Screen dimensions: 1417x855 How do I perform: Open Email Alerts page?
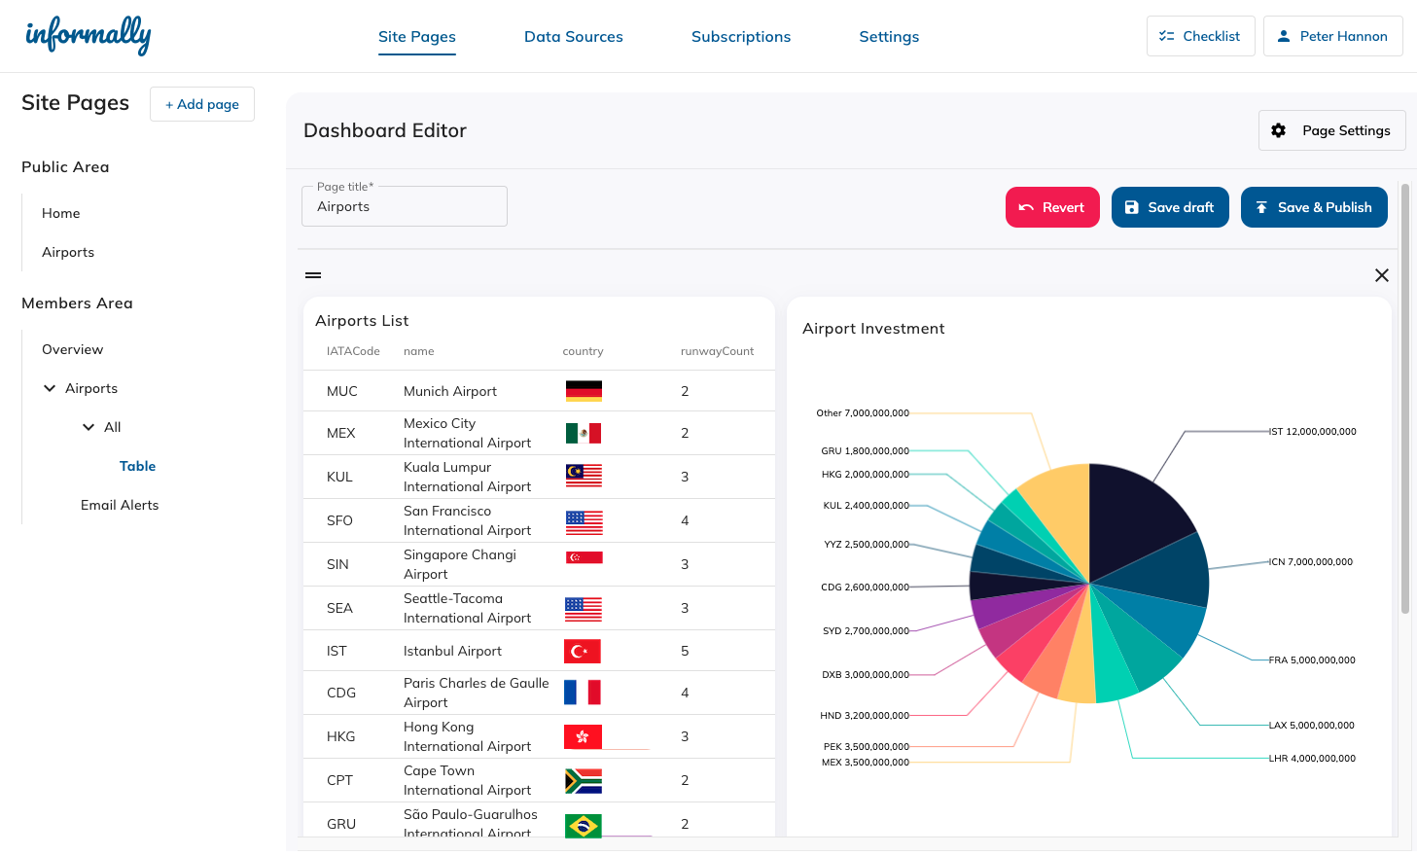120,505
